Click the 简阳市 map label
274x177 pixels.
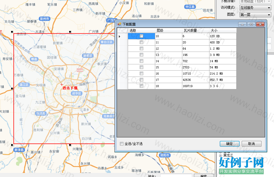pos(165,155)
